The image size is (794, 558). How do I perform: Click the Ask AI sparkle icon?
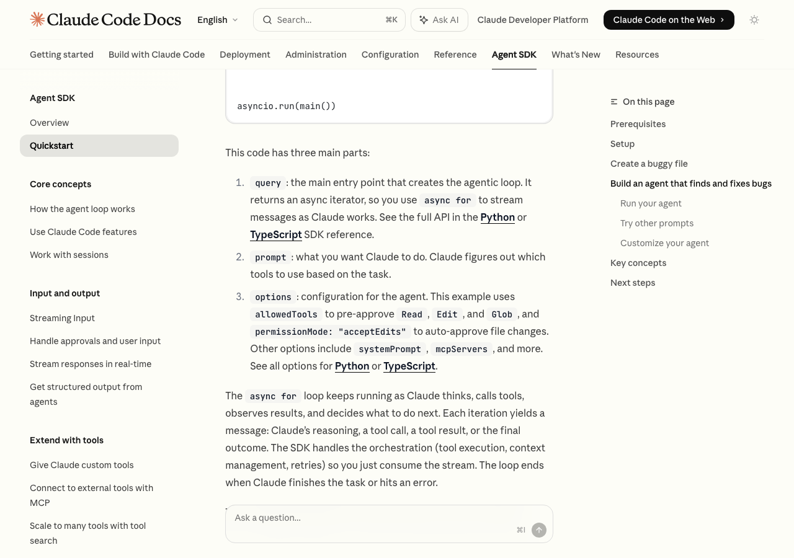[424, 20]
